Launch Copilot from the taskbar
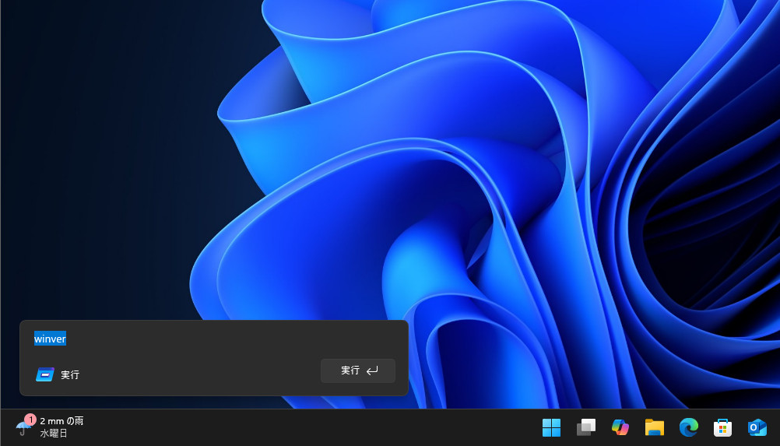780x446 pixels. tap(620, 427)
